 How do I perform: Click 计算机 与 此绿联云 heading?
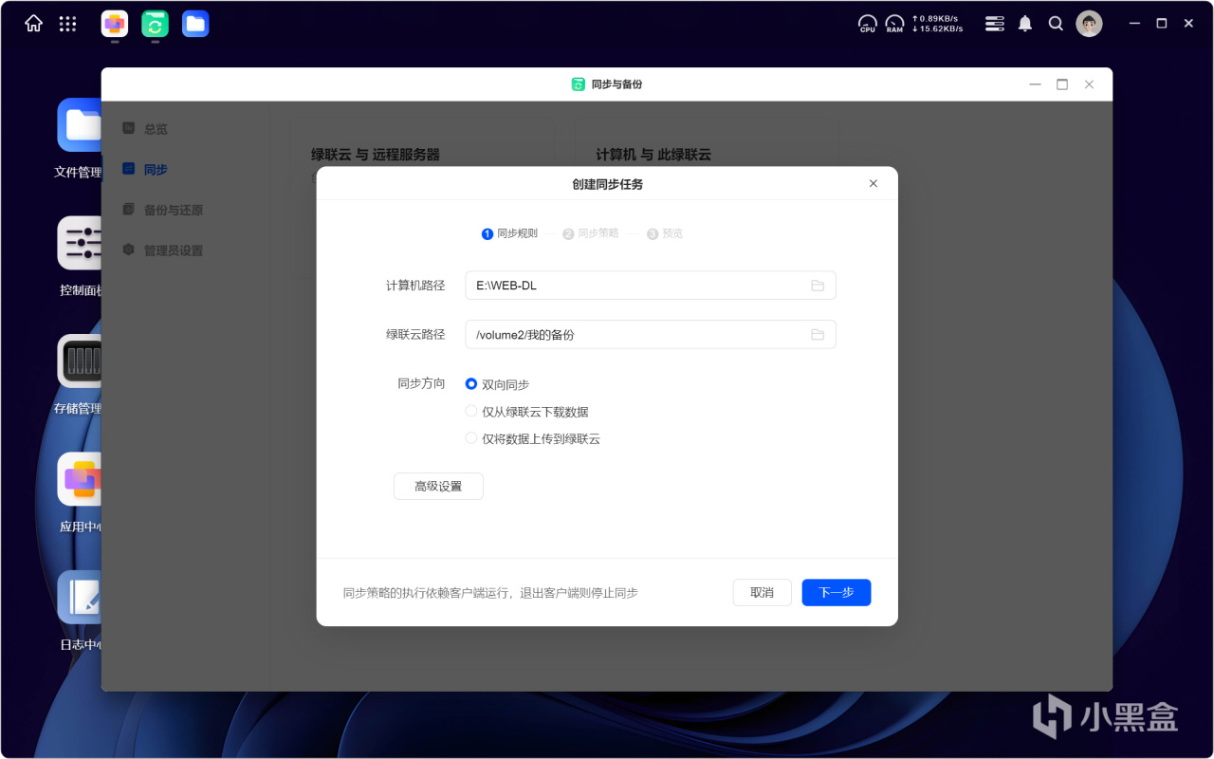[653, 155]
